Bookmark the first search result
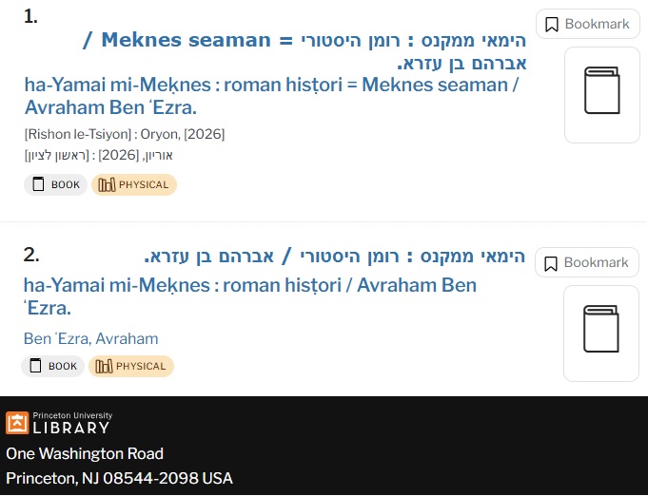This screenshot has width=648, height=496. click(588, 24)
